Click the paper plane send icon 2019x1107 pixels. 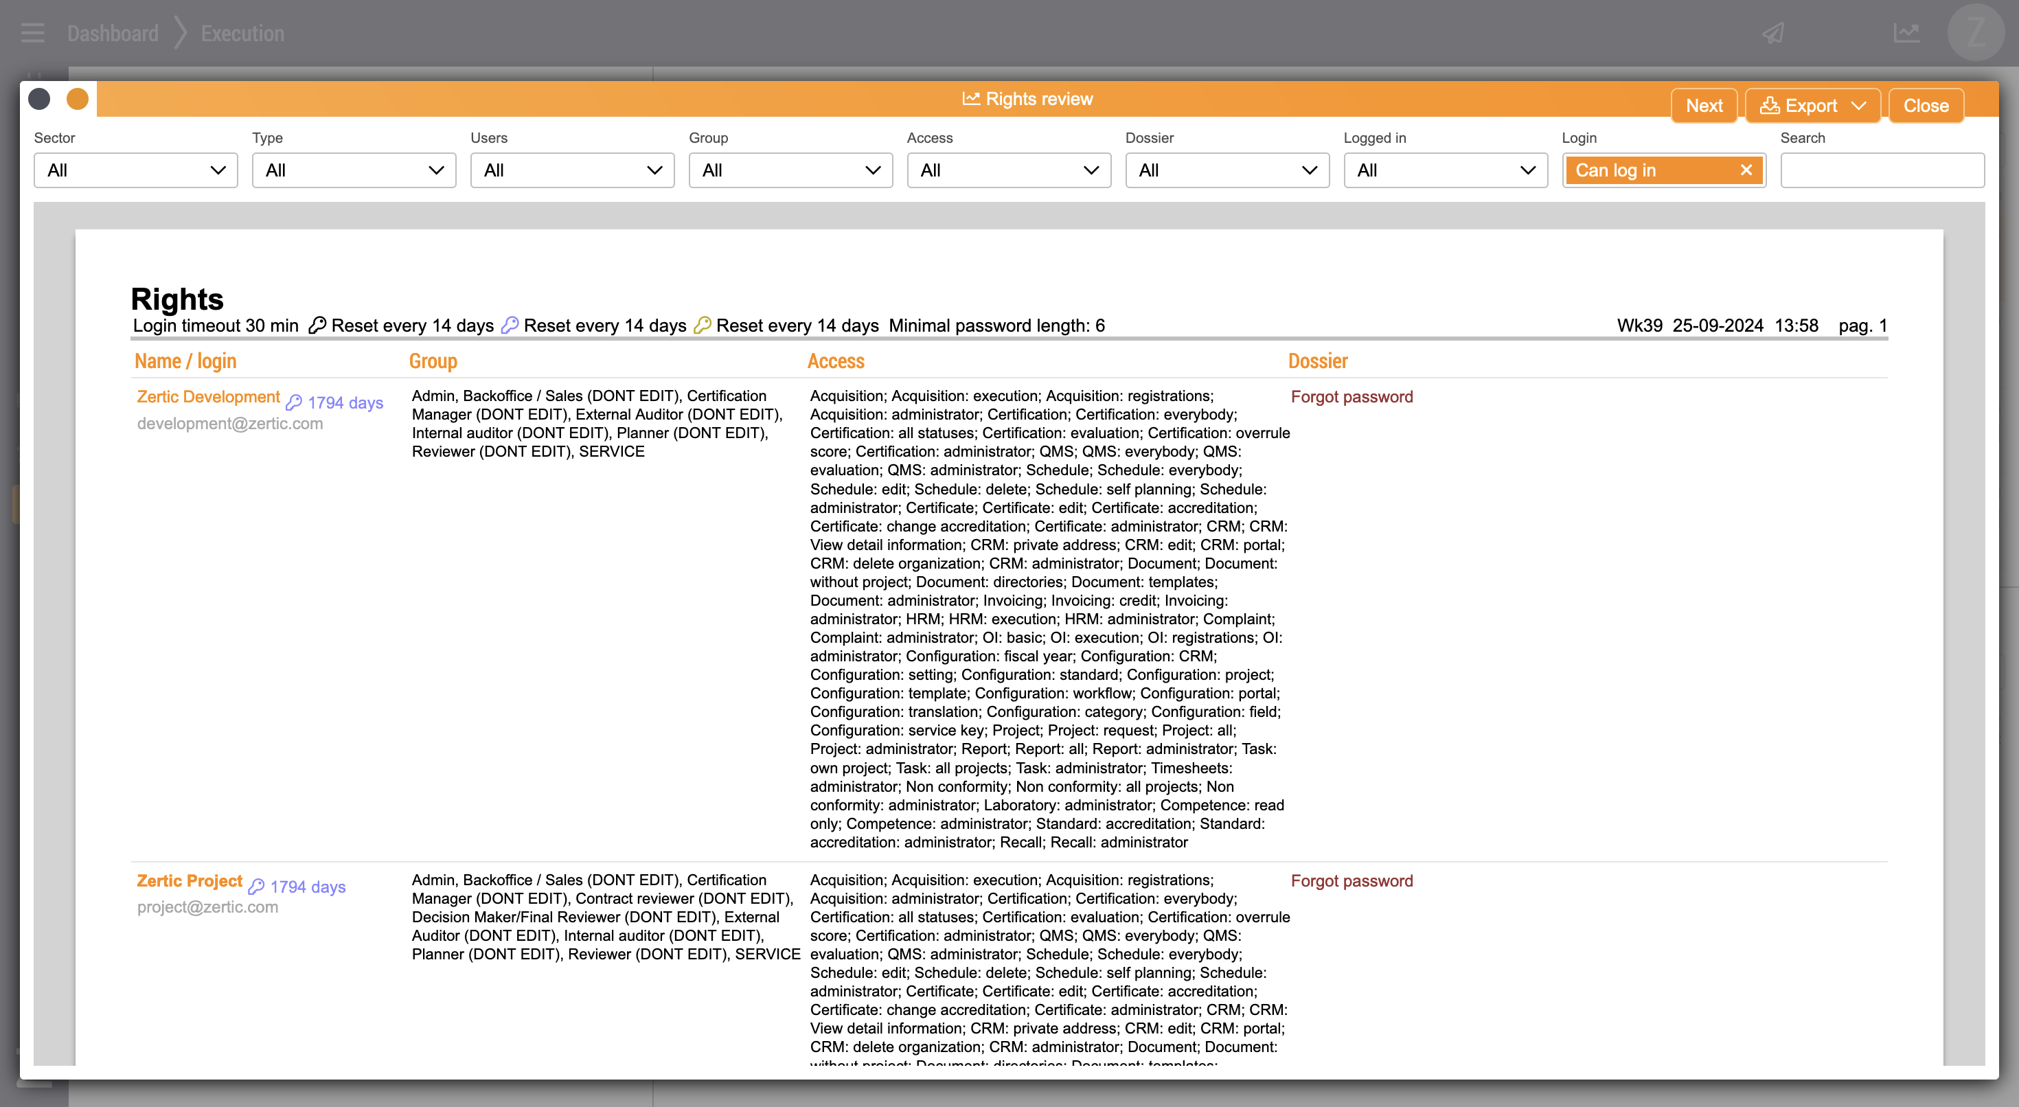[1774, 33]
